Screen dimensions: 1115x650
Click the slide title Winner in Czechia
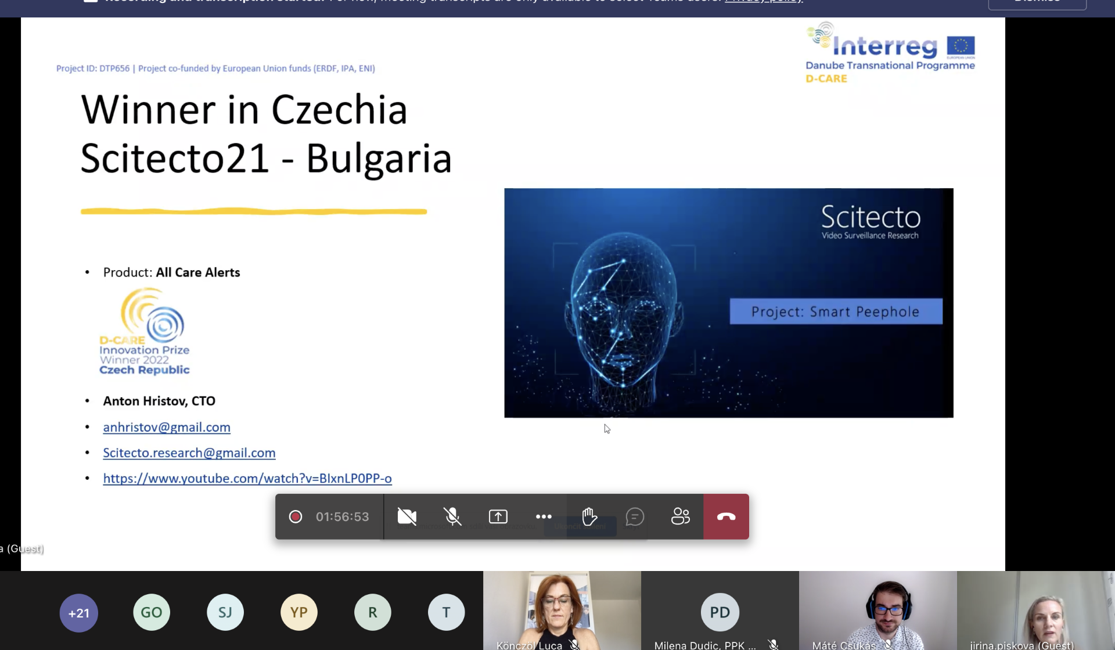[x=244, y=109]
